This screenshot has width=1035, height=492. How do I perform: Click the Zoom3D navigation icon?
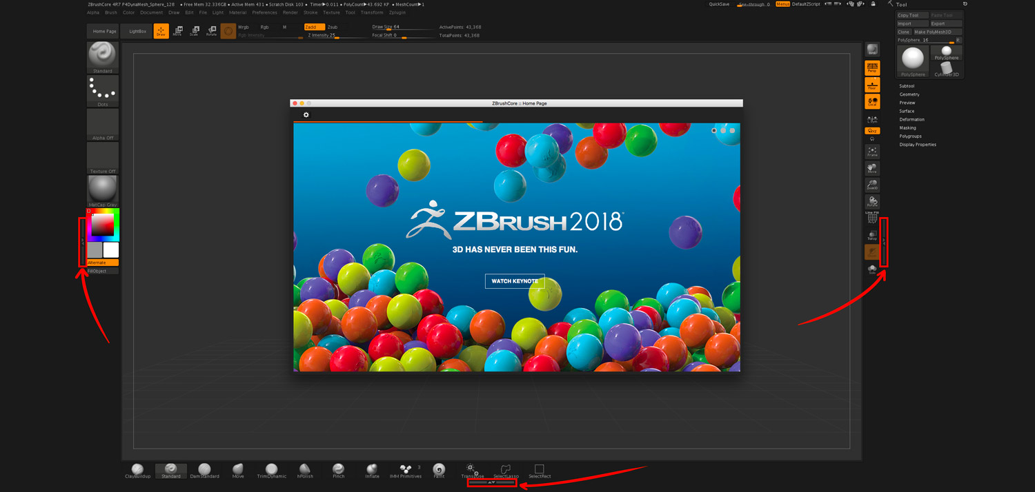tap(872, 185)
